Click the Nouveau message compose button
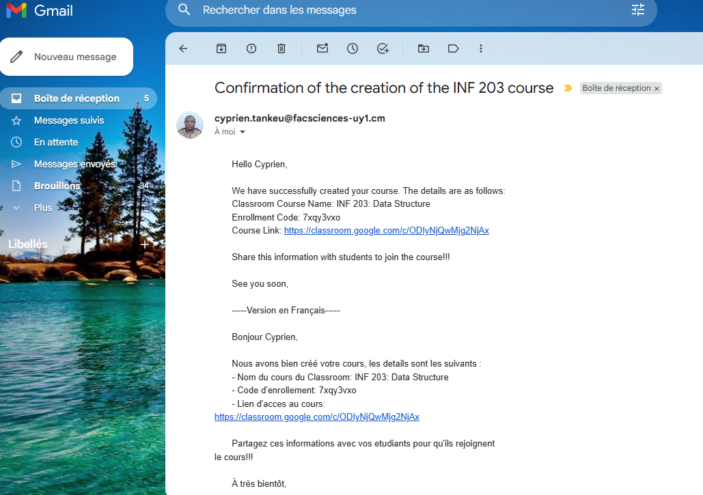The height and width of the screenshot is (495, 703). click(67, 57)
